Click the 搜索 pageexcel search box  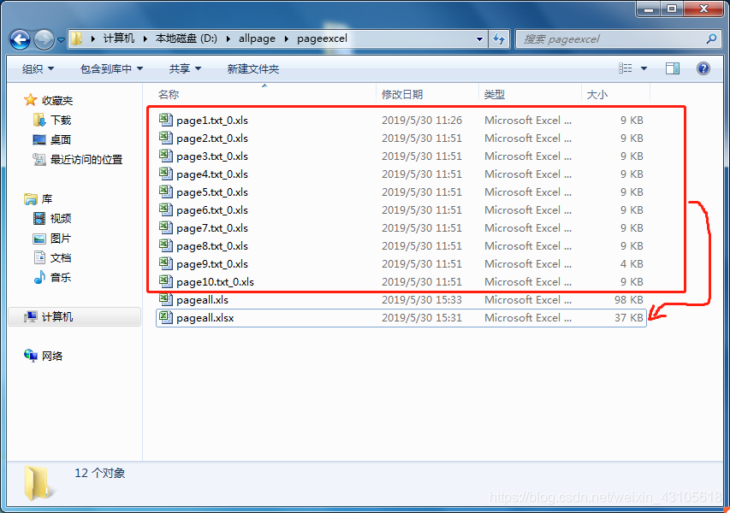click(x=617, y=39)
